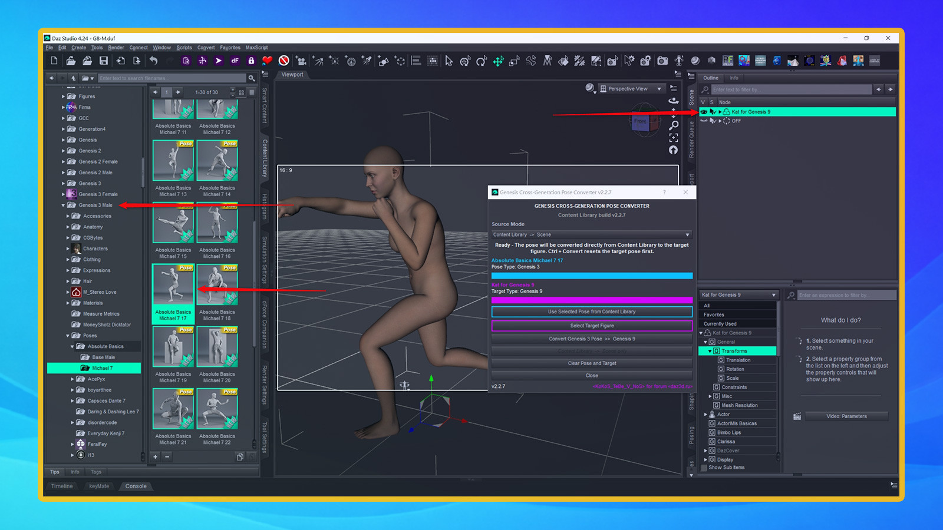
Task: Select the Scale tool
Action: tap(515, 61)
